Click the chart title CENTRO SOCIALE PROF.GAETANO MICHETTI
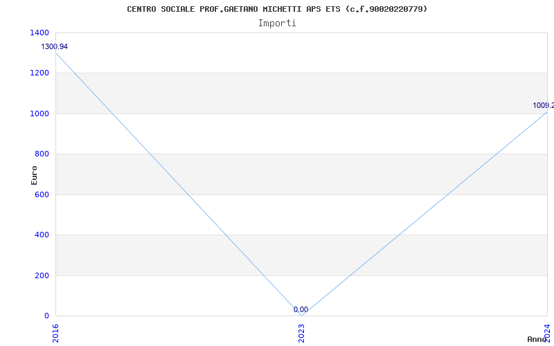 click(277, 9)
